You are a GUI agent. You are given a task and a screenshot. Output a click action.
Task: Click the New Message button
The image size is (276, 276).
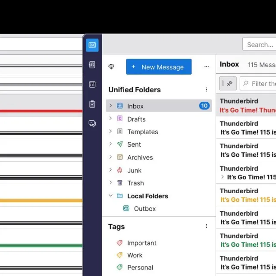click(159, 67)
